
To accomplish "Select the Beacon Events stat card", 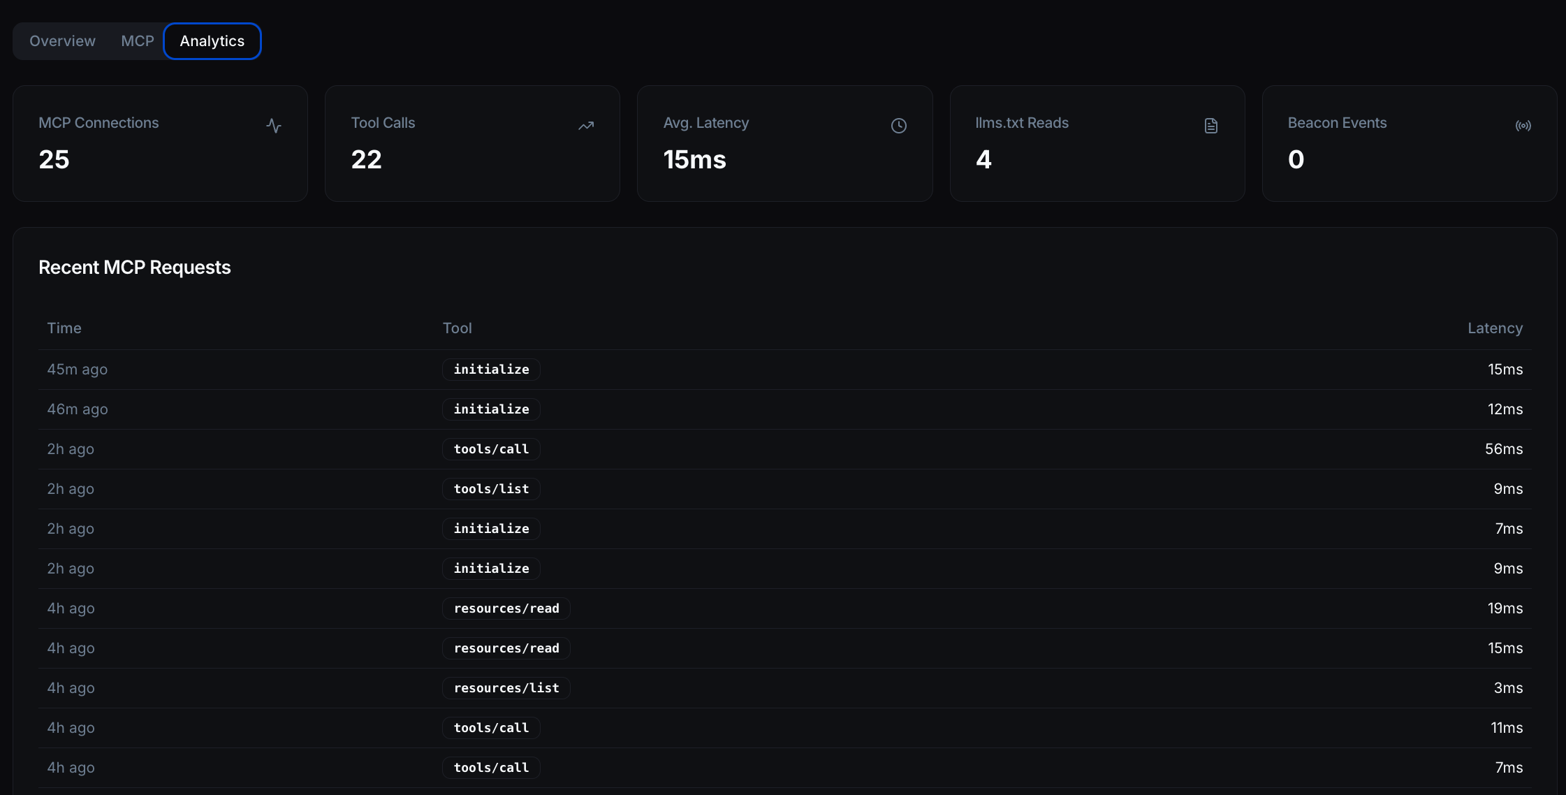I will [1409, 143].
